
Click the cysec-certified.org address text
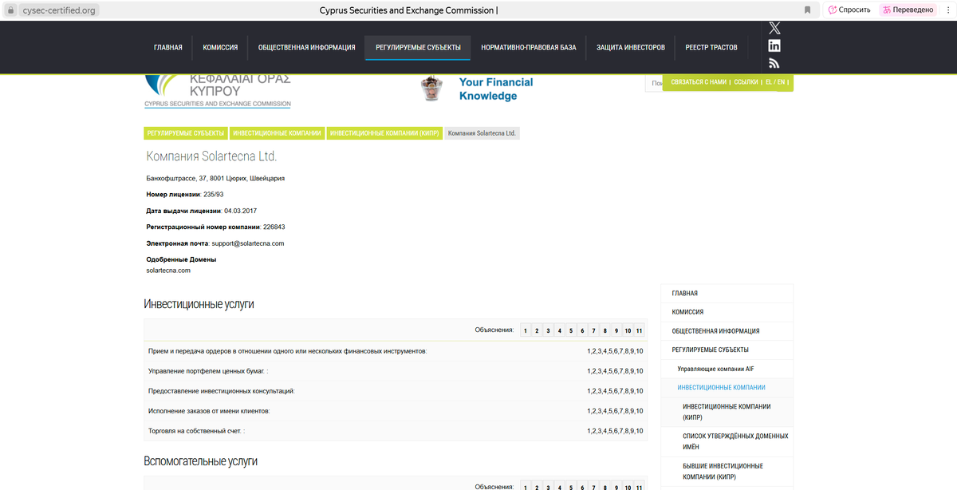[x=59, y=10]
